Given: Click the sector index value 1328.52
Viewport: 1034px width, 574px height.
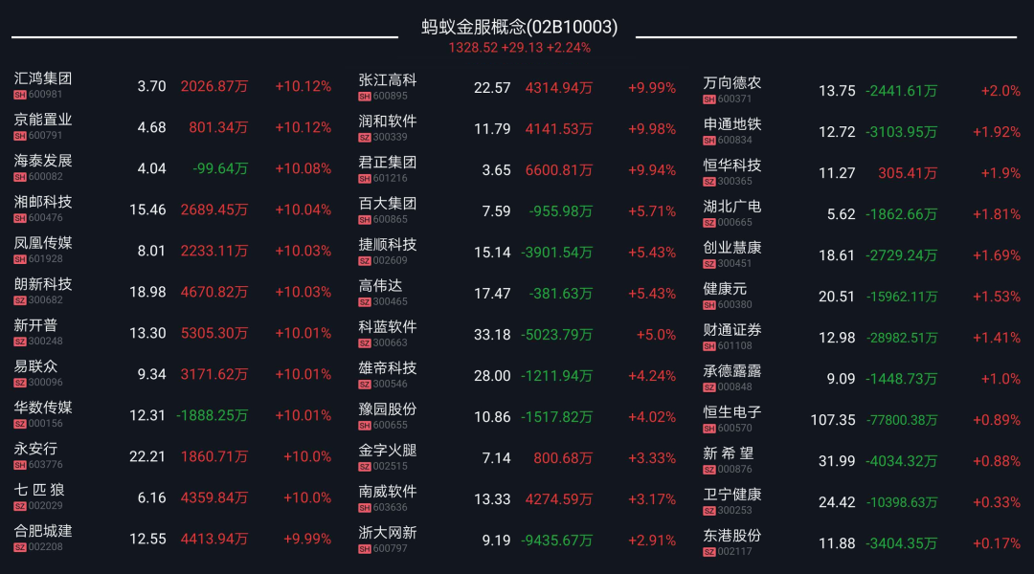Looking at the screenshot, I should 473,48.
